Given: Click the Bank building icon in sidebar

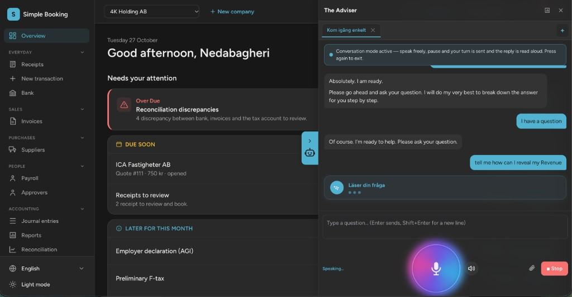Looking at the screenshot, I should coord(13,93).
